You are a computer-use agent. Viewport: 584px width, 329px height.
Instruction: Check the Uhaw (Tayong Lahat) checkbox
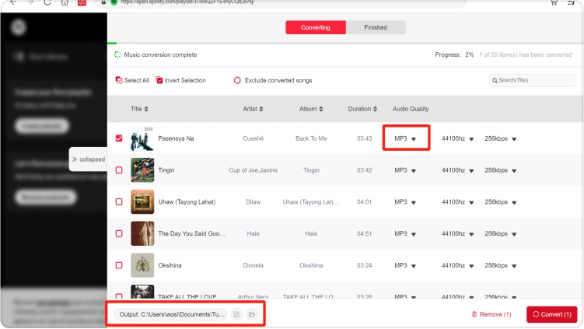click(x=119, y=201)
